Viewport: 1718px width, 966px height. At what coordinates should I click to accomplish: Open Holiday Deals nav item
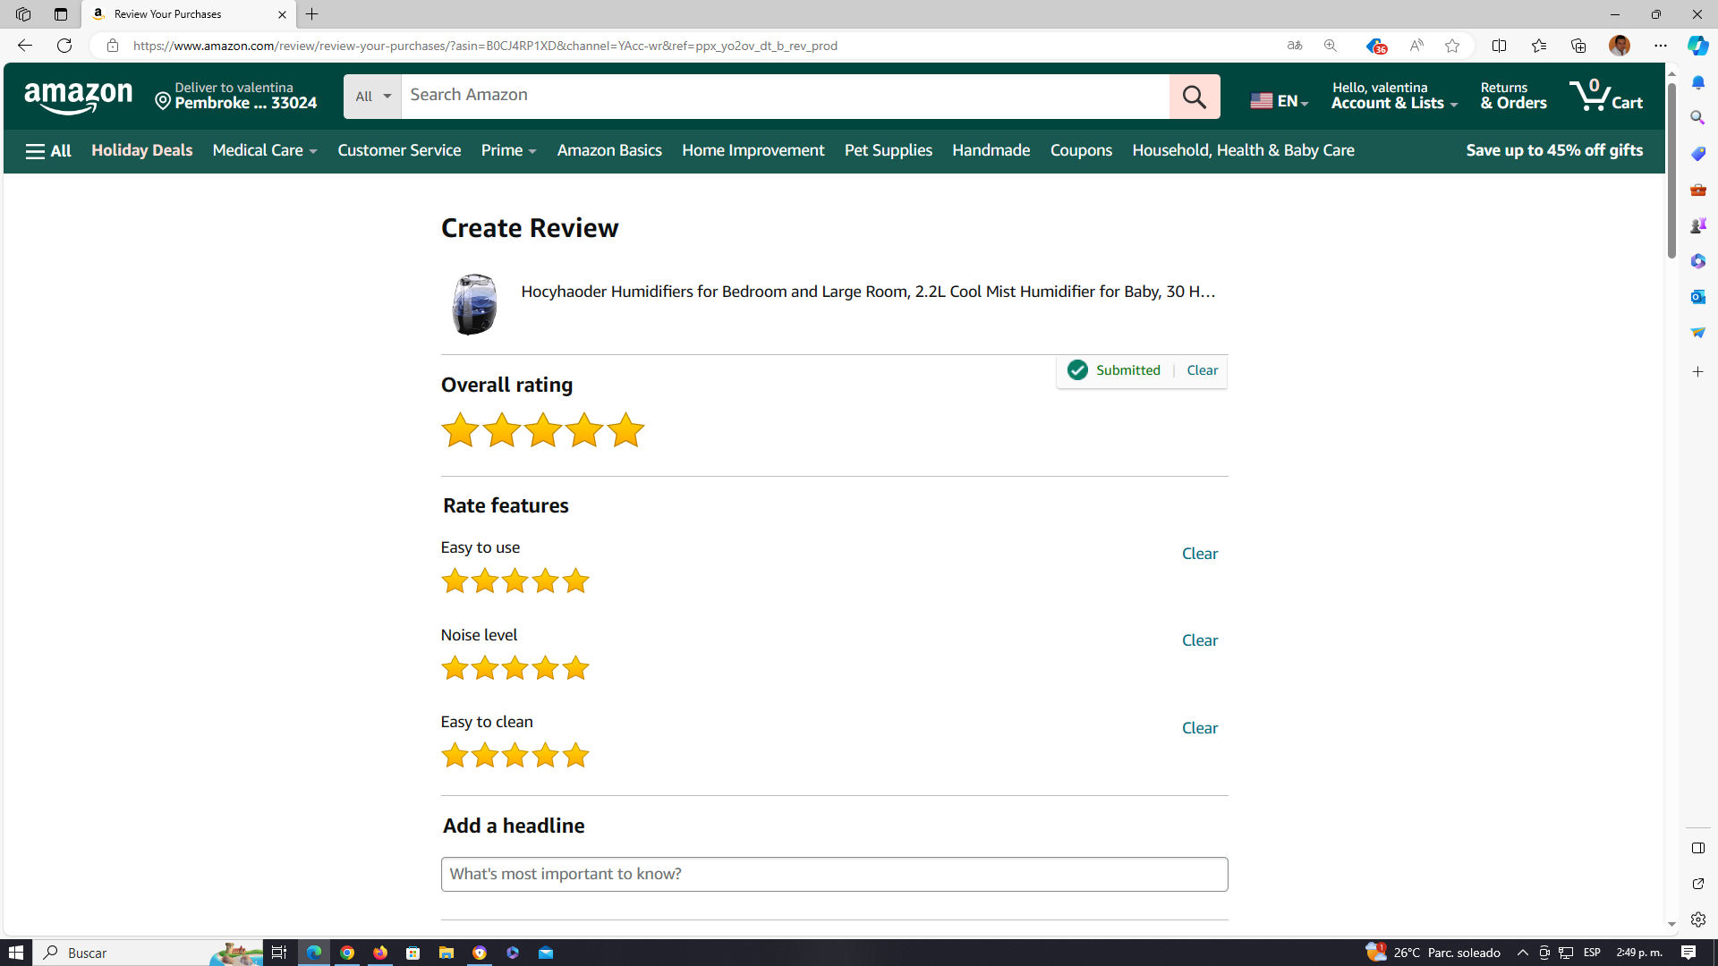click(141, 150)
